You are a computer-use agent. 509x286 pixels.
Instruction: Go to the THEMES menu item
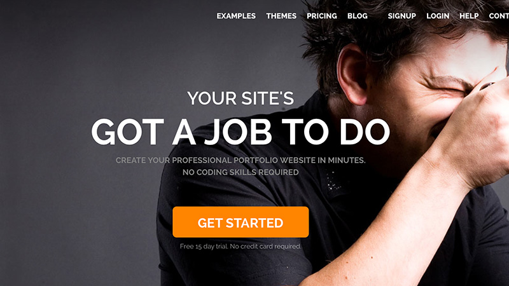[x=281, y=16]
